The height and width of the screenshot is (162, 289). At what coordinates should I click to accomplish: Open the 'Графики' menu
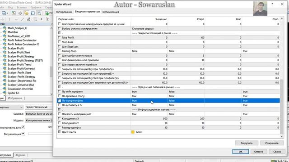36,7
